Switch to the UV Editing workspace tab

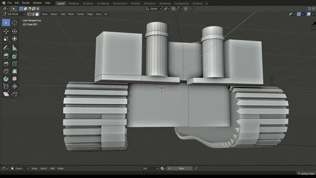pos(103,3)
